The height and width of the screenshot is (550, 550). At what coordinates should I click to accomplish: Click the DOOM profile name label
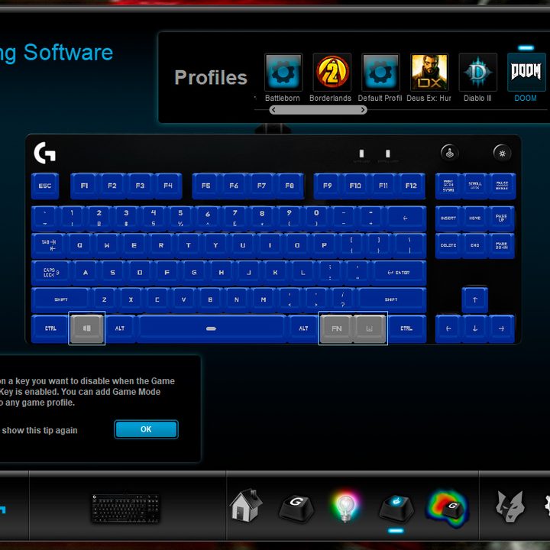[x=526, y=99]
